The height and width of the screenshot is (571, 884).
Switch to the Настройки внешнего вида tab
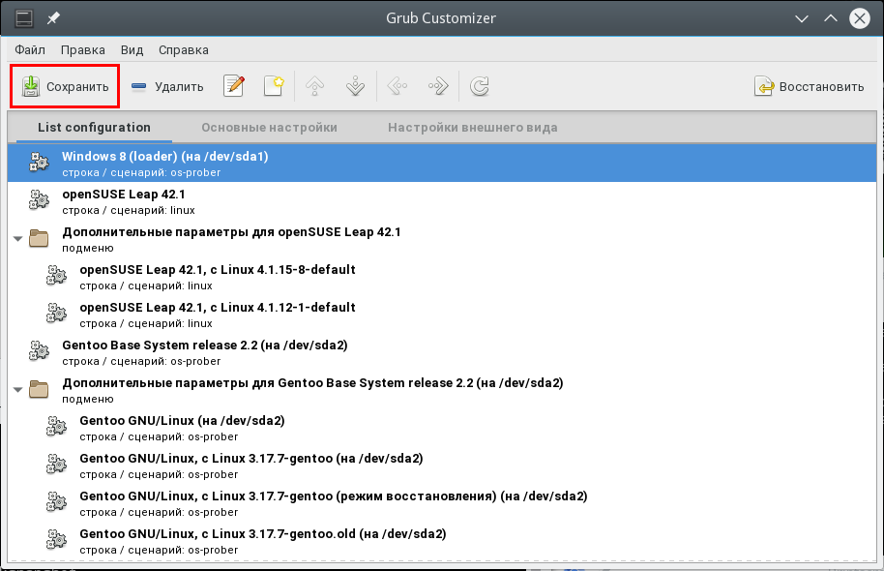point(472,128)
